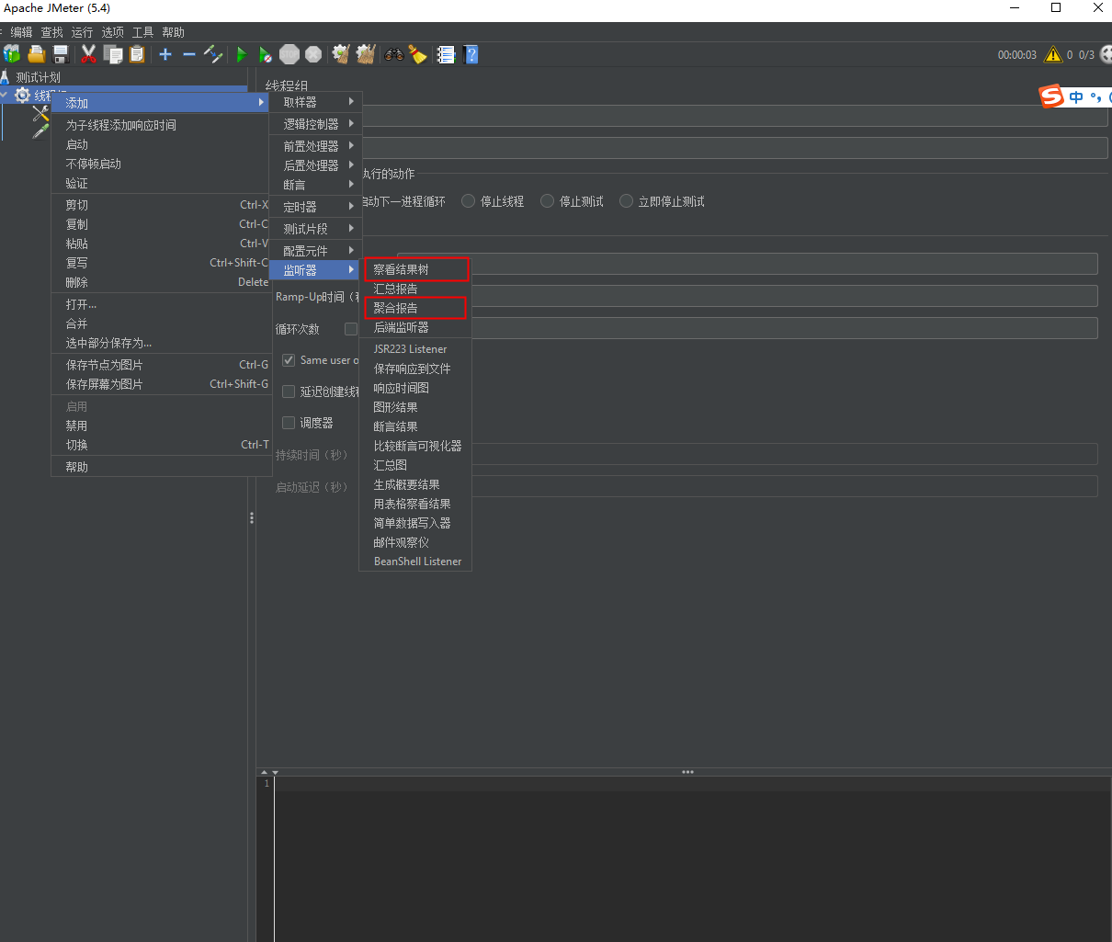The image size is (1112, 942).
Task: Click the thread group name input field
Action: (735, 116)
